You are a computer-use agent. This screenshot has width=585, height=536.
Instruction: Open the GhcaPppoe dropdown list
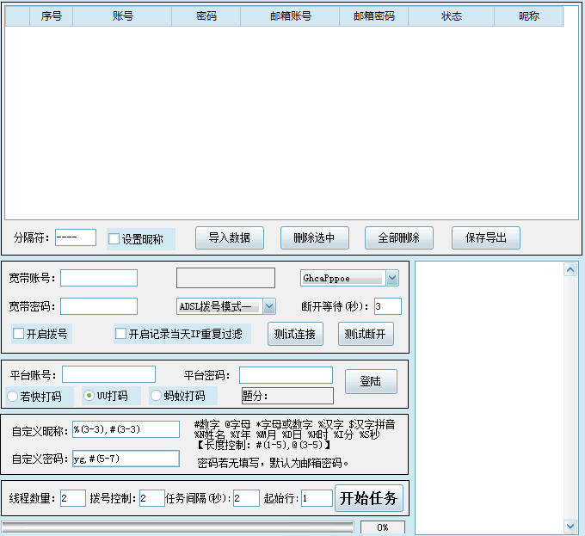coord(392,278)
